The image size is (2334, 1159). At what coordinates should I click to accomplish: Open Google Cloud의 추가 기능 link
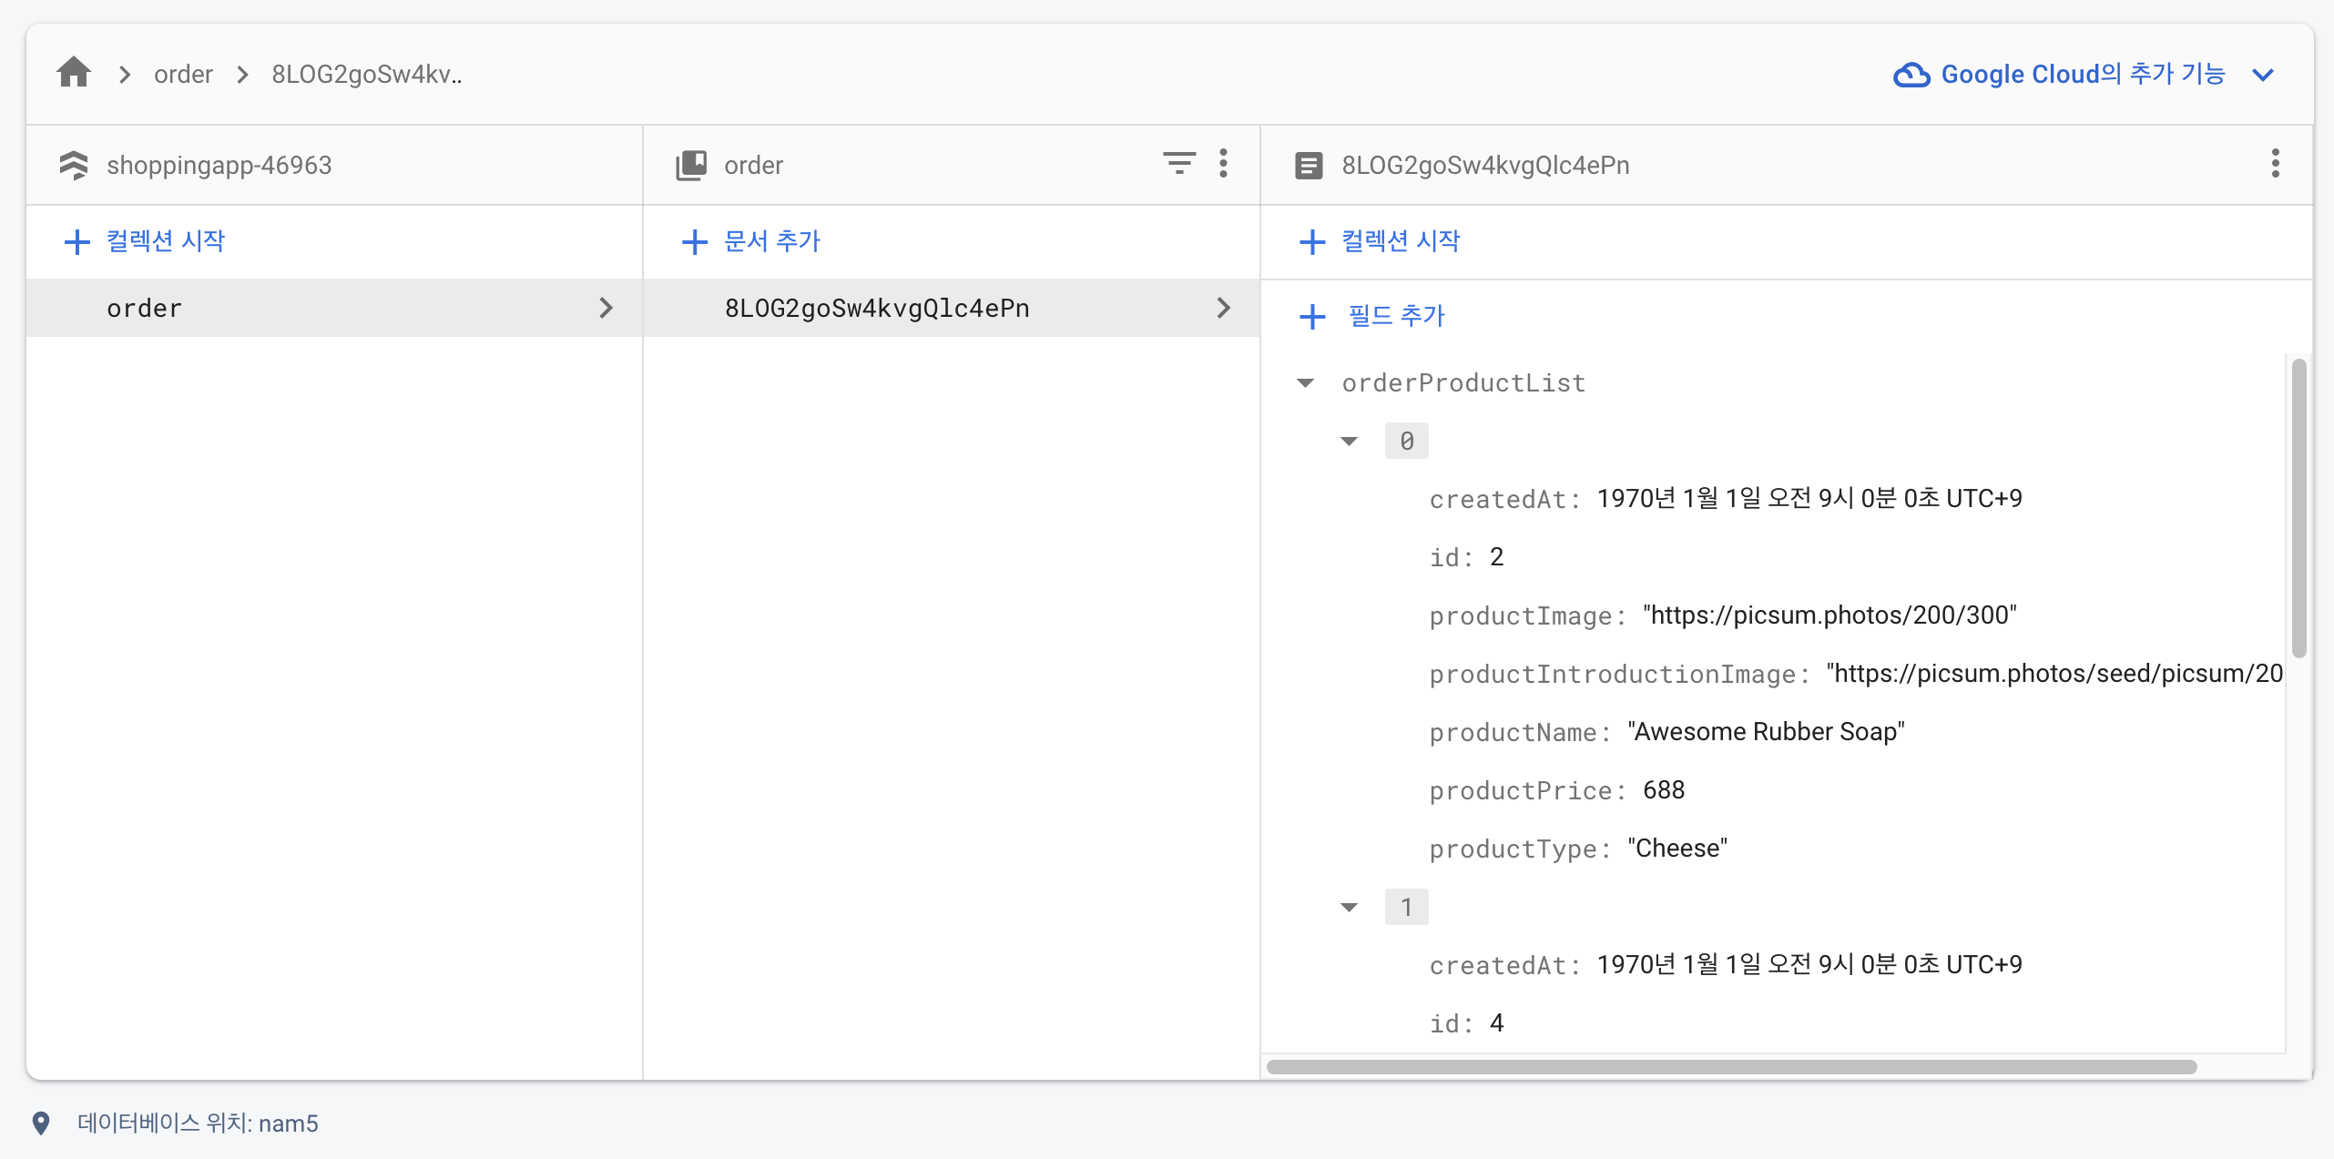[2084, 74]
